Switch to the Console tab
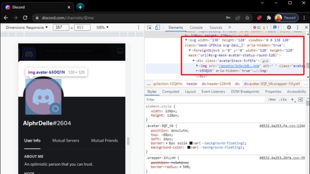 tap(196, 27)
